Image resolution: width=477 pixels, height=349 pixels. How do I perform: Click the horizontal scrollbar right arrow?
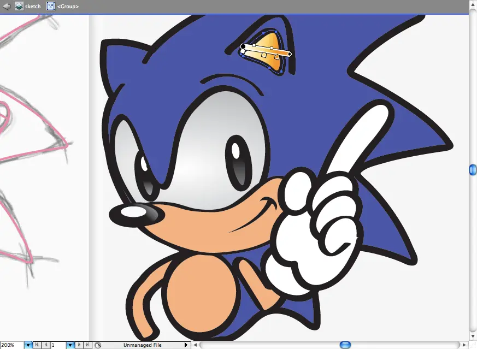(464, 345)
